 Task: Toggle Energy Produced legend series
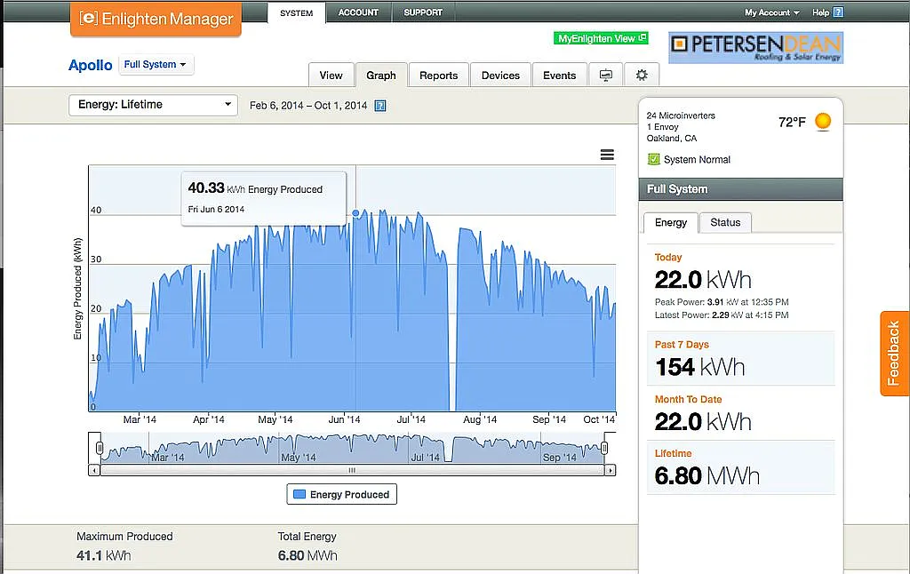coord(341,495)
